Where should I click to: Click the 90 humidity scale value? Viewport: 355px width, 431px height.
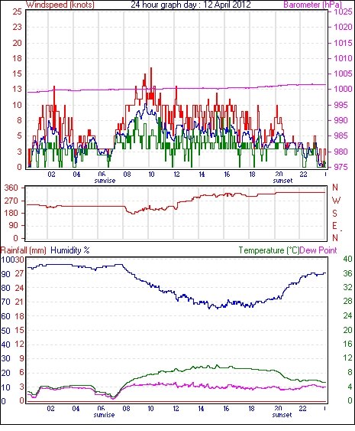[x=6, y=274]
